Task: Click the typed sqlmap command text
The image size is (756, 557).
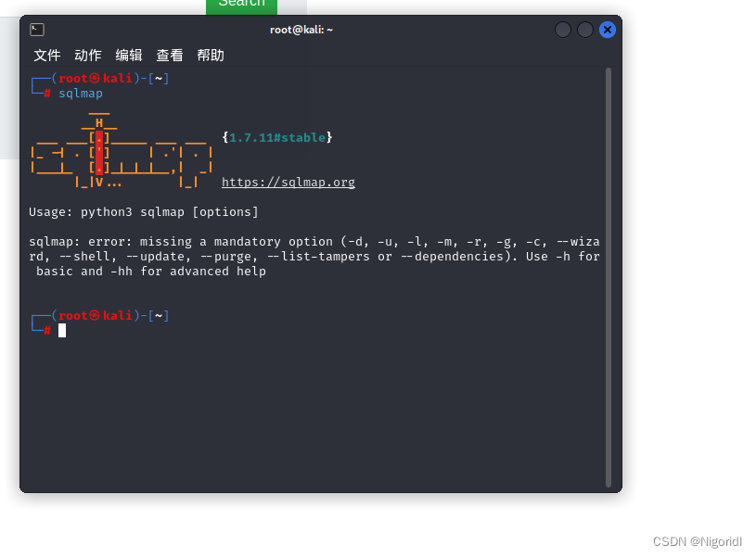Action: pyautogui.click(x=81, y=94)
